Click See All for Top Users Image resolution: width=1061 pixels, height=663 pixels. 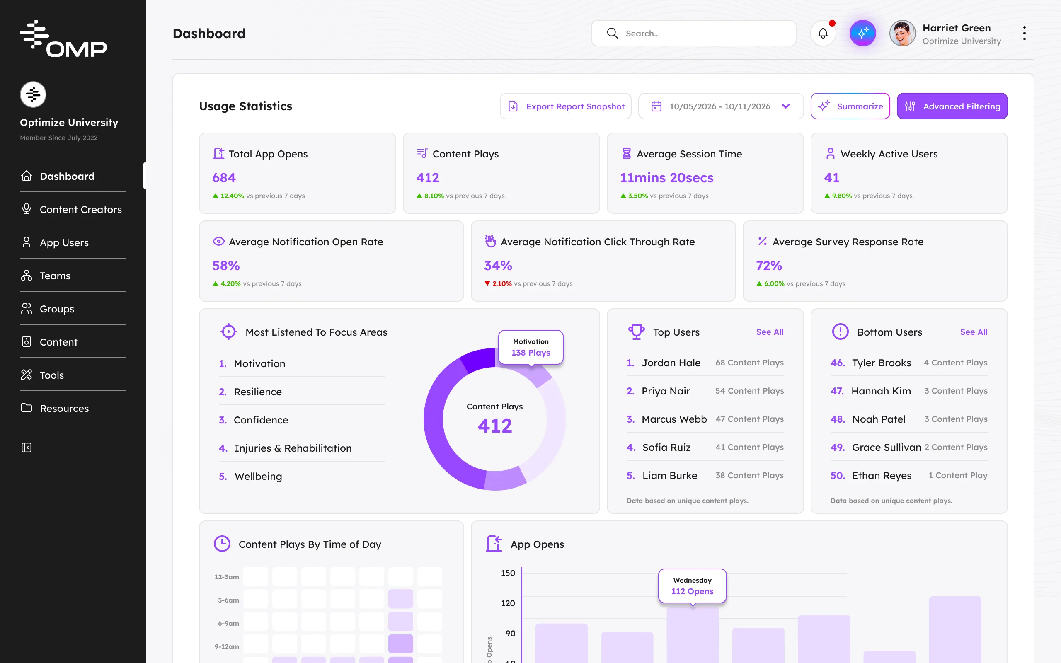tap(770, 332)
